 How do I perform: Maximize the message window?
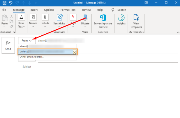[x=166, y=3]
